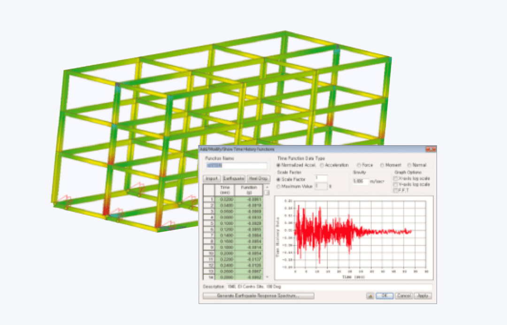The width and height of the screenshot is (507, 325).
Task: Open the Earthquake record button
Action: 234,179
